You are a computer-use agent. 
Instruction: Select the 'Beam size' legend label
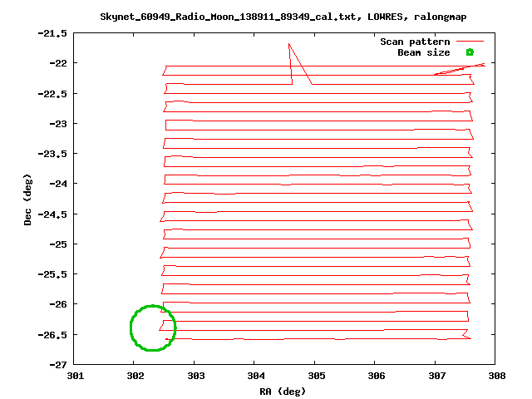coord(423,52)
